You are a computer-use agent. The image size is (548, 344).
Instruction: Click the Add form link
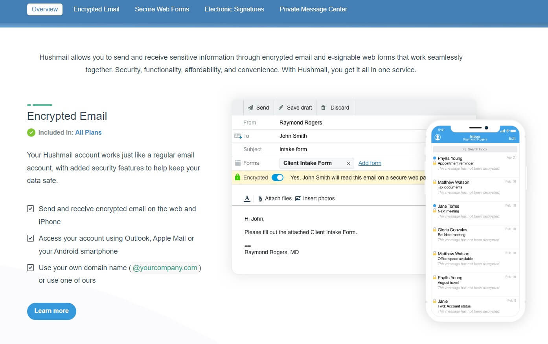(370, 163)
